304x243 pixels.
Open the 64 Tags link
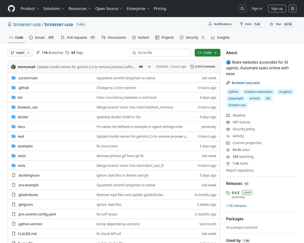click(x=74, y=53)
